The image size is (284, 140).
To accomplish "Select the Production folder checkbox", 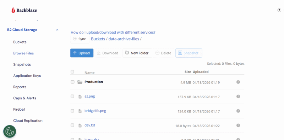I will point(72,82).
